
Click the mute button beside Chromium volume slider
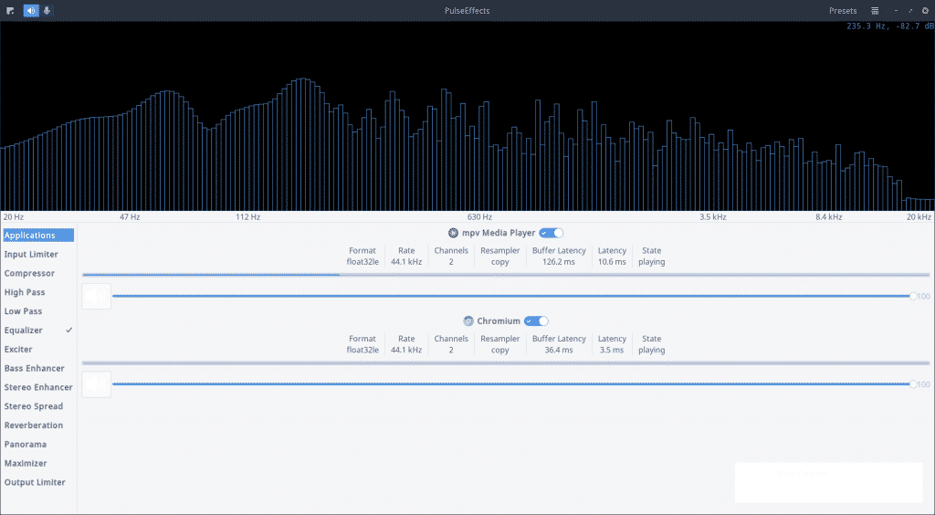(x=97, y=384)
